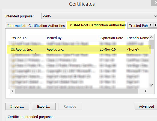Click Applix, Inc. in Issued By column
Image resolution: width=157 pixels, height=121 pixels.
(x=55, y=49)
